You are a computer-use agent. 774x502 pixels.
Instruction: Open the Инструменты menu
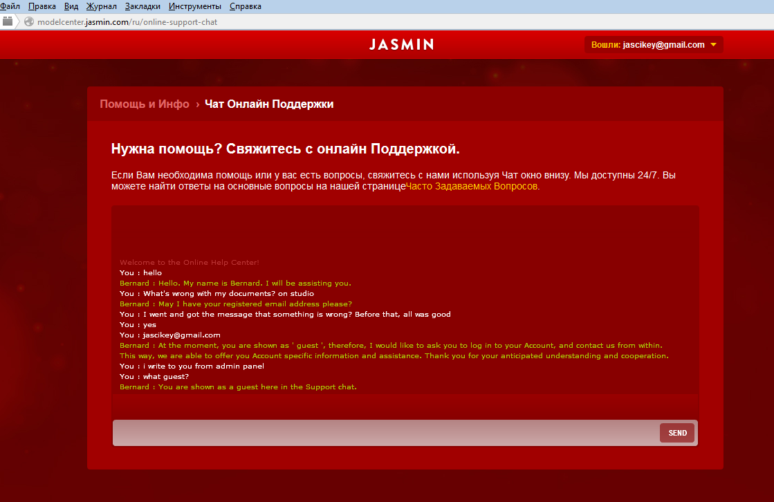(194, 6)
